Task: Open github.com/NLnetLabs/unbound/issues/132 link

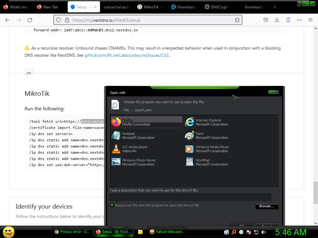Action: pyautogui.click(x=127, y=55)
